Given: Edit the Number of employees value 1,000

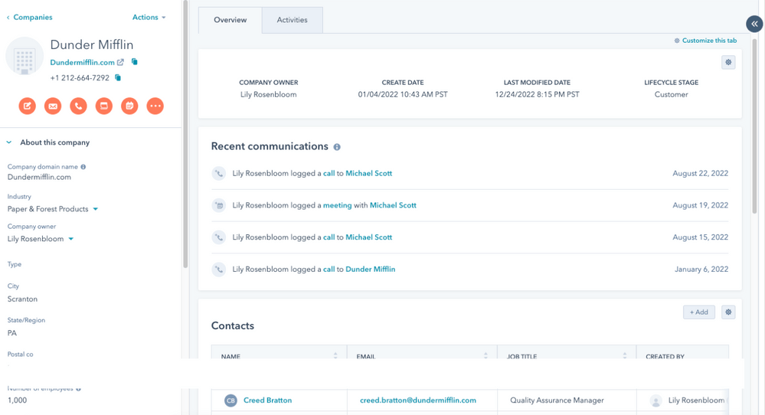Looking at the screenshot, I should pos(17,400).
